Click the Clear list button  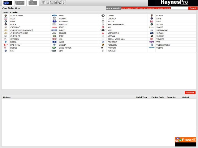tap(190, 92)
